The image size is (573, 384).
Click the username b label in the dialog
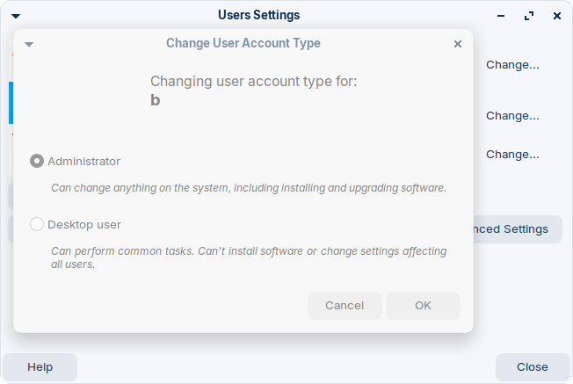(x=156, y=100)
